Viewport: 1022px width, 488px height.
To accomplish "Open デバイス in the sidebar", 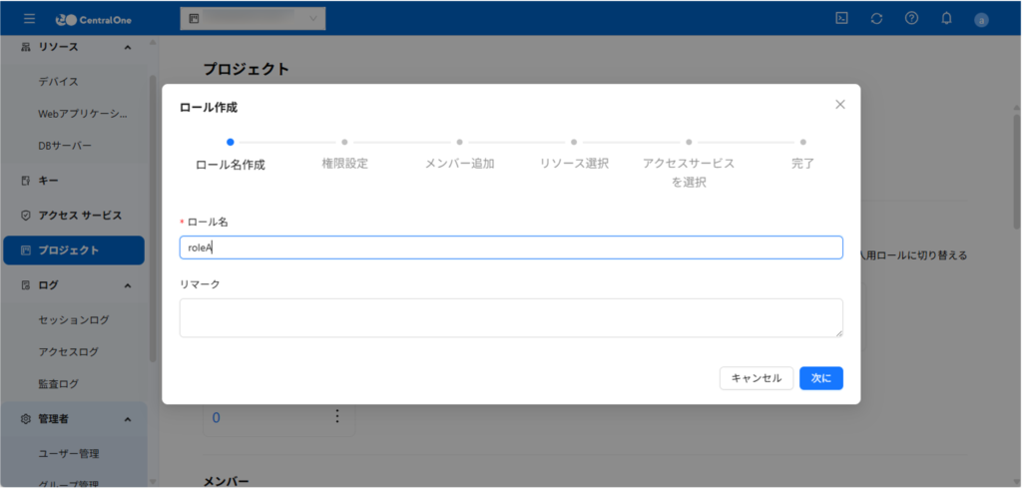I will 58,81.
